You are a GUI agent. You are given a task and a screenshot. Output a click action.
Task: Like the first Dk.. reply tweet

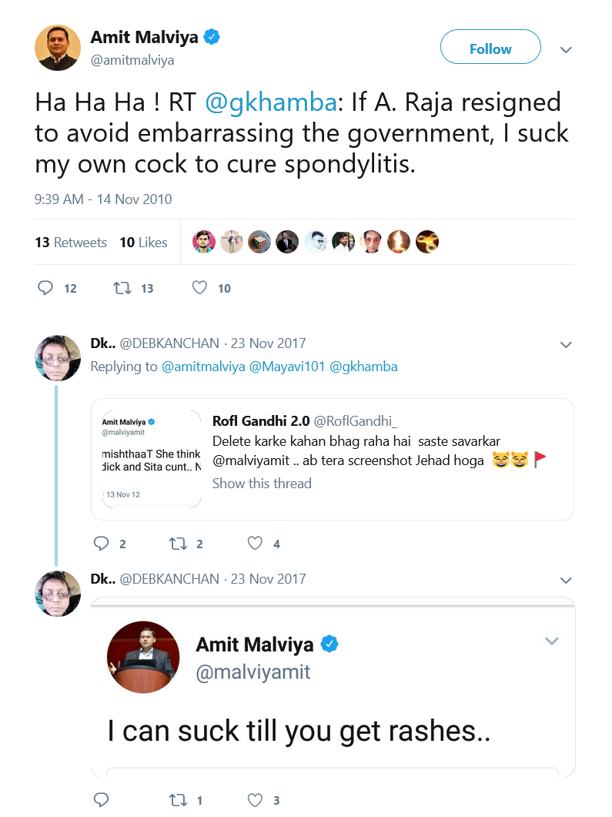pyautogui.click(x=255, y=544)
